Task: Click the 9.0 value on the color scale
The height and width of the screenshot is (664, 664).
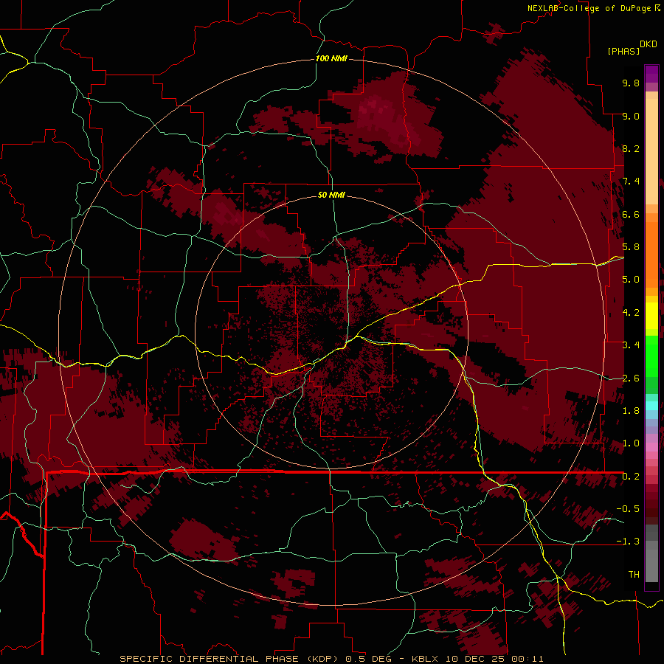Action: pyautogui.click(x=631, y=116)
